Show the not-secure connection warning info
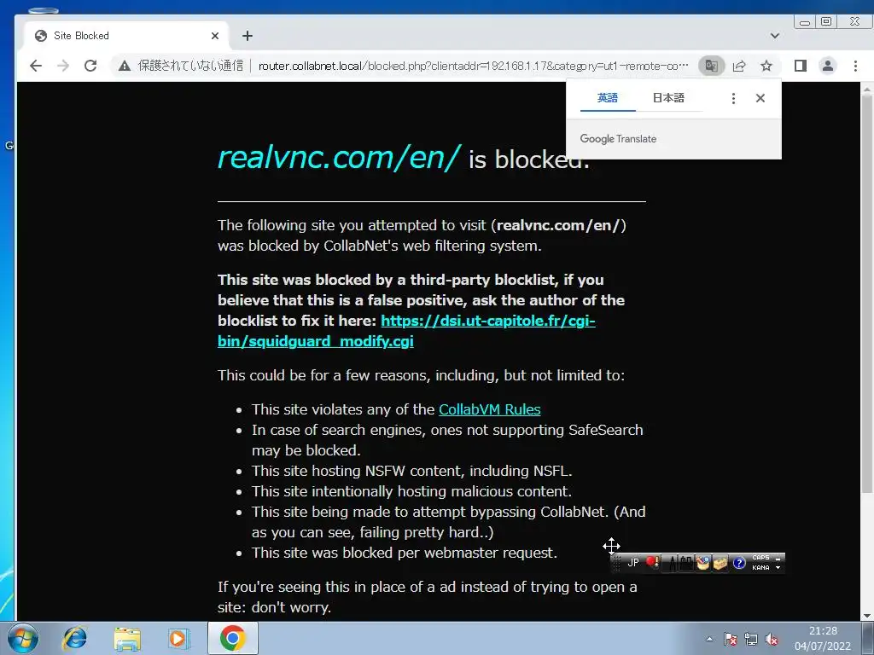The height and width of the screenshot is (655, 874). 181,66
